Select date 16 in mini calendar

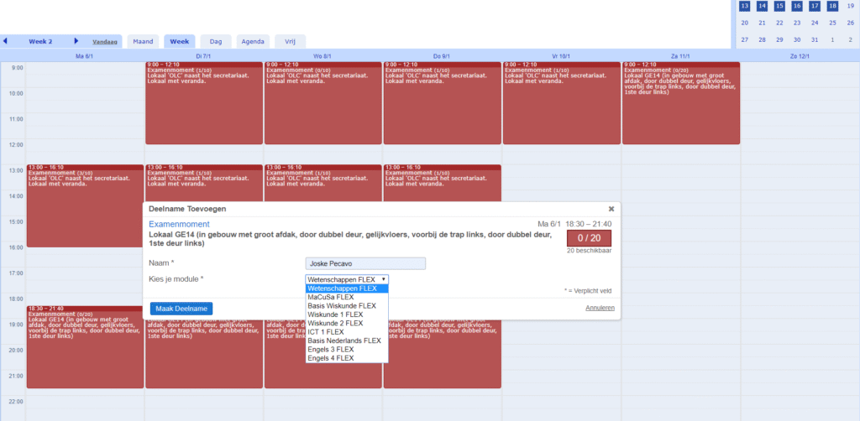796,6
